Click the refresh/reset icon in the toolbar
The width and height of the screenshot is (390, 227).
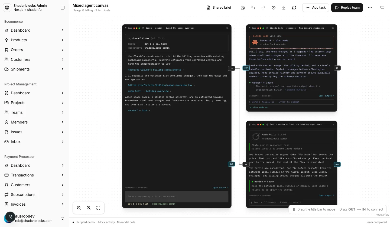point(294,8)
